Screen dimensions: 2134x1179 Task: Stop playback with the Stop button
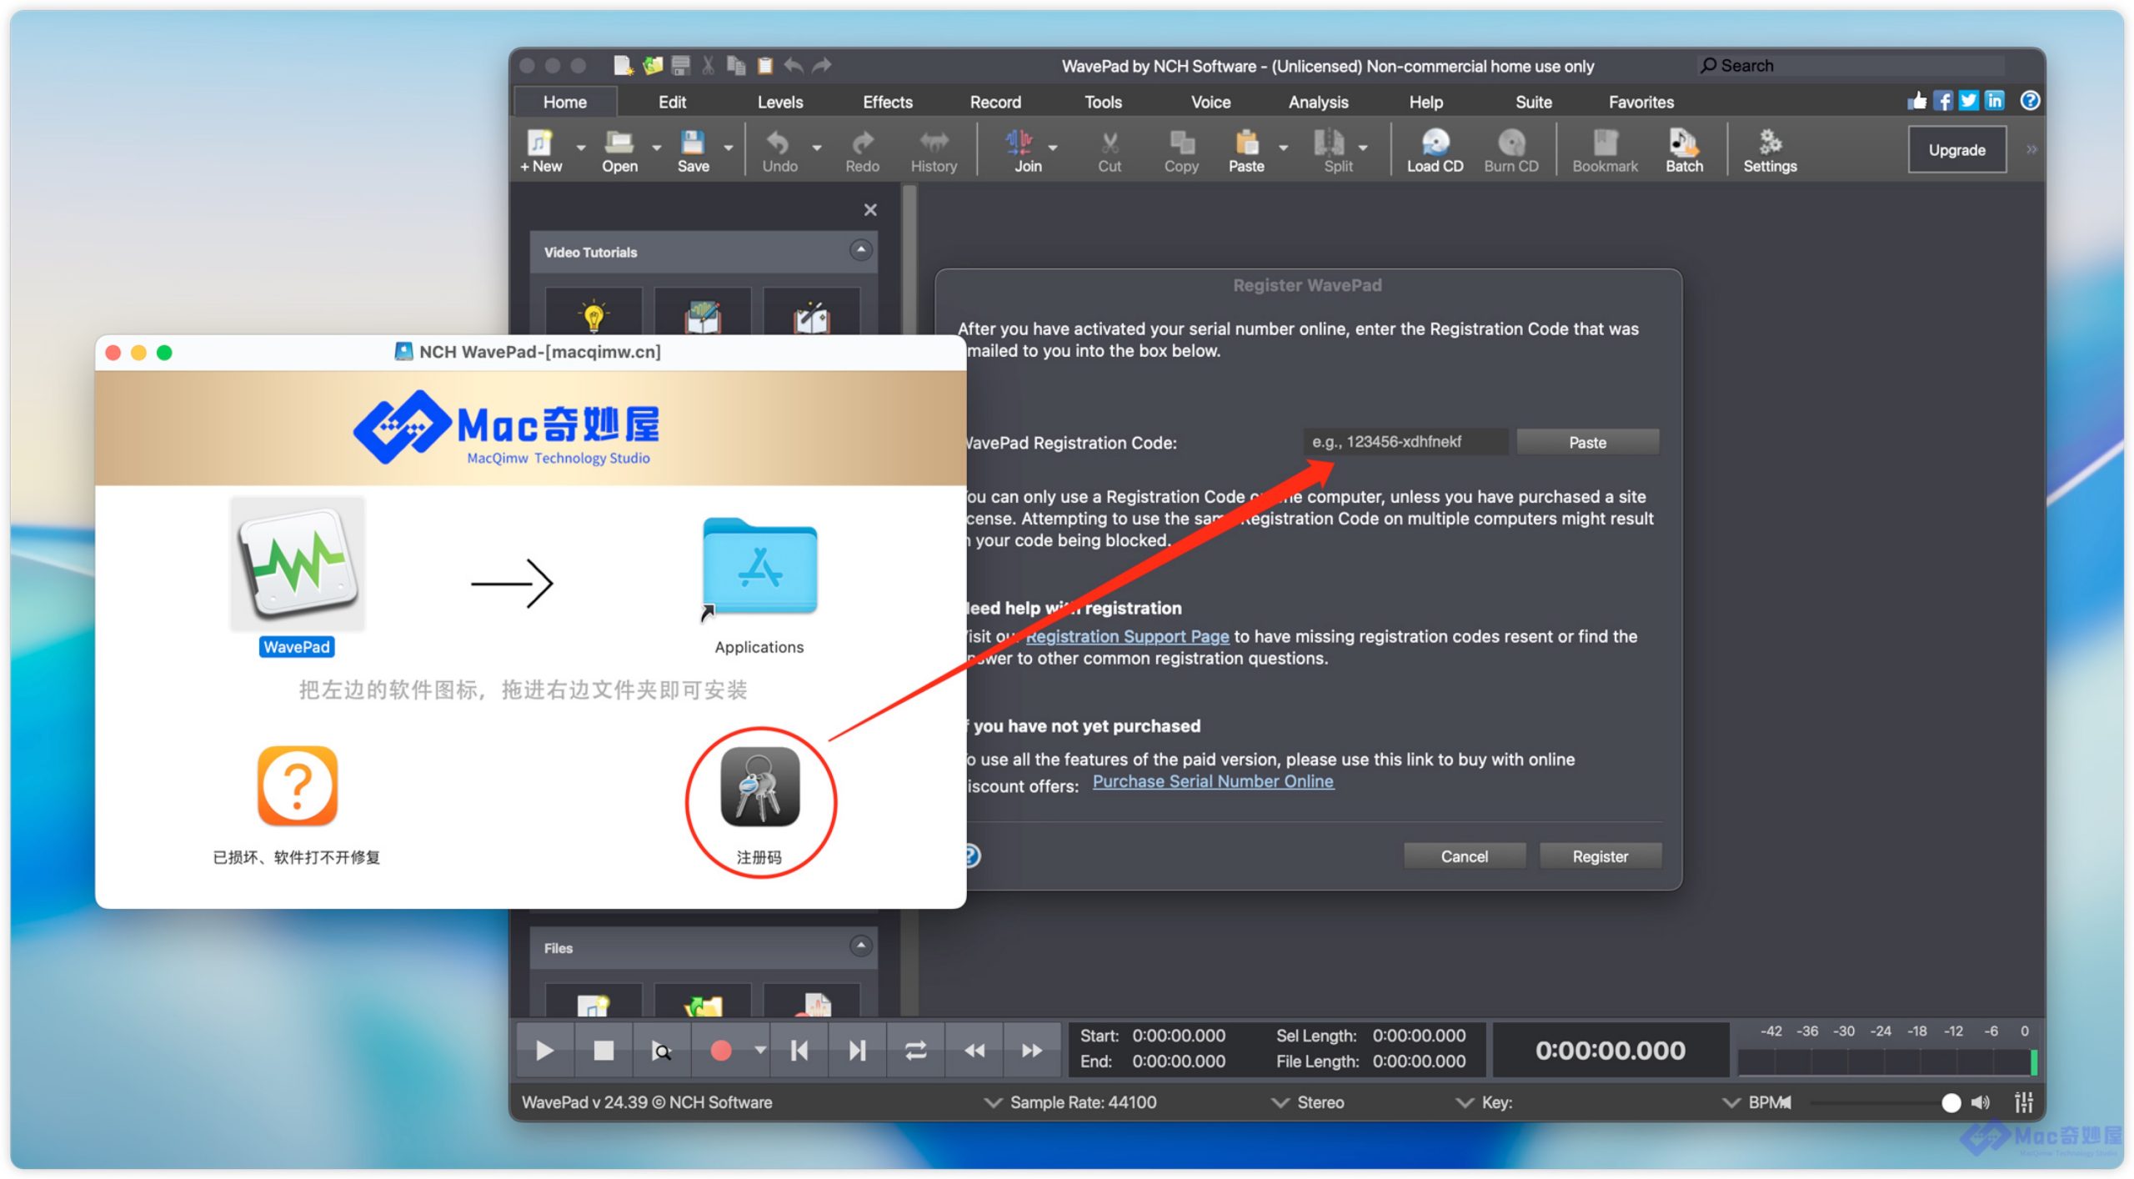pyautogui.click(x=603, y=1051)
